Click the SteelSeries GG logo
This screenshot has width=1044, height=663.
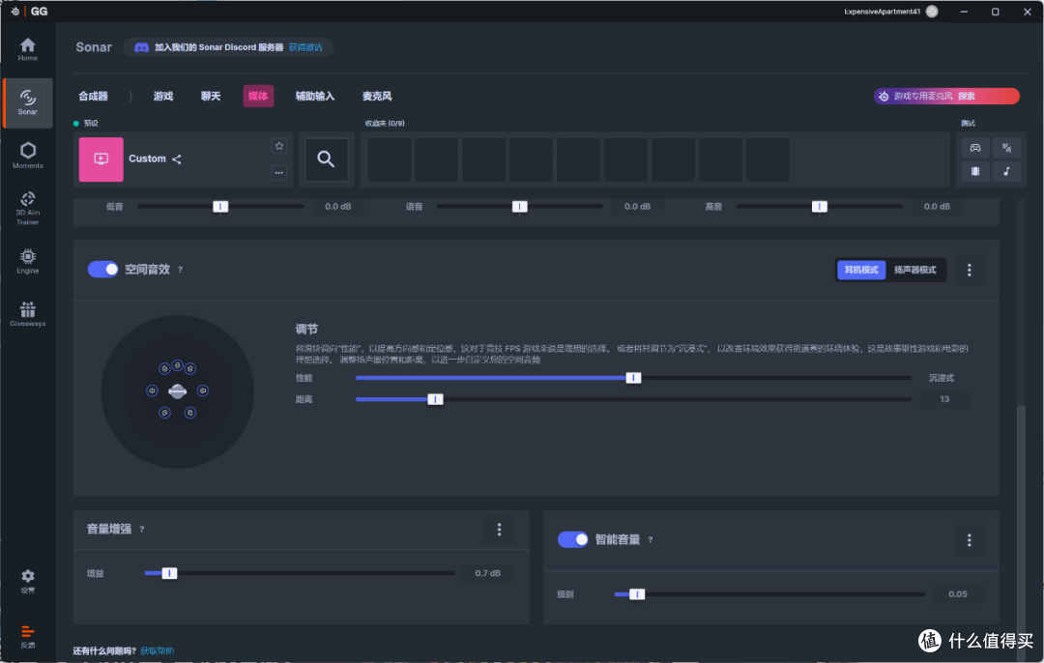(x=29, y=12)
